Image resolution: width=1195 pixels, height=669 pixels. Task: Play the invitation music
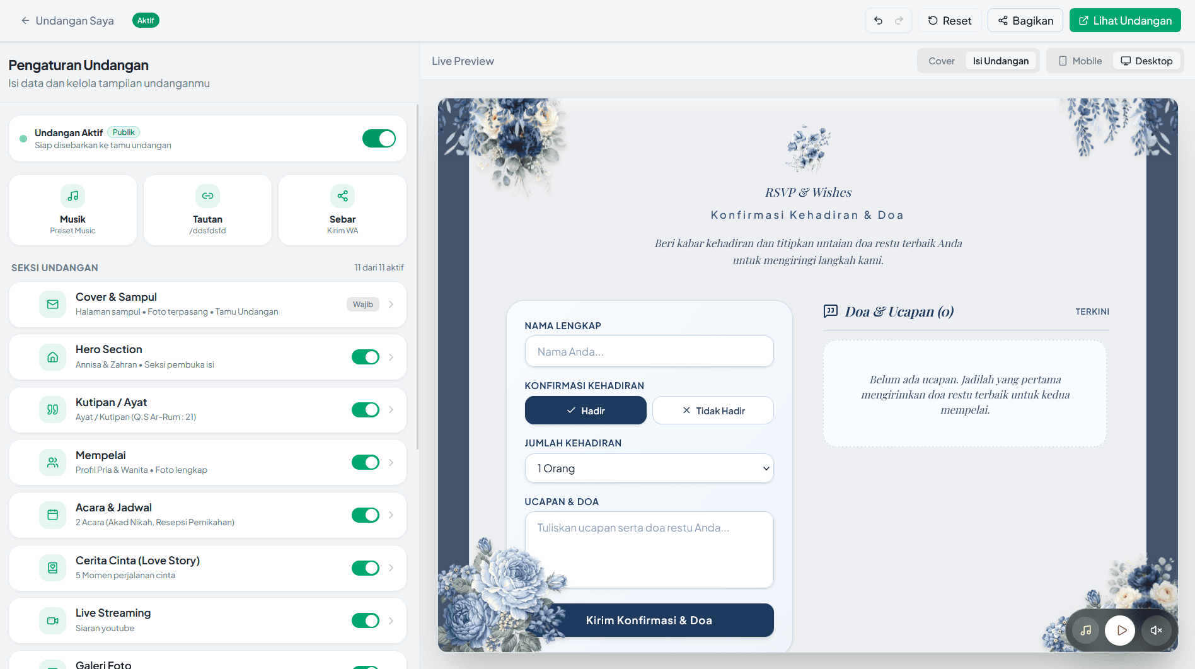(x=1121, y=630)
